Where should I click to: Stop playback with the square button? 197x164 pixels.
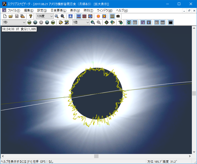coord(41,22)
